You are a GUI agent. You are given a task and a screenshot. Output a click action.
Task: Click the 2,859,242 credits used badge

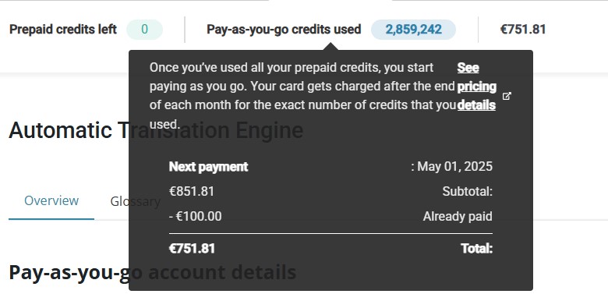click(413, 30)
